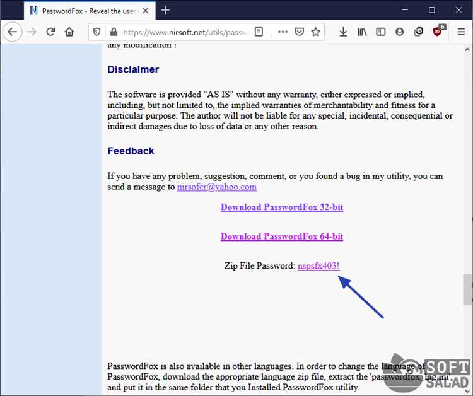The width and height of the screenshot is (473, 396).
Task: Show the sidebar panel
Action: 381,32
